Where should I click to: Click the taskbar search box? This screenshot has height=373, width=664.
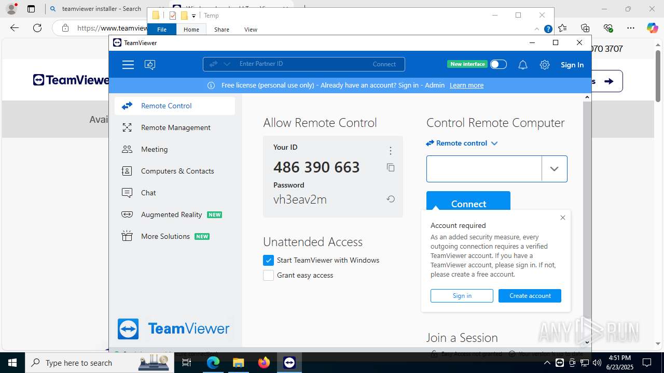(99, 363)
